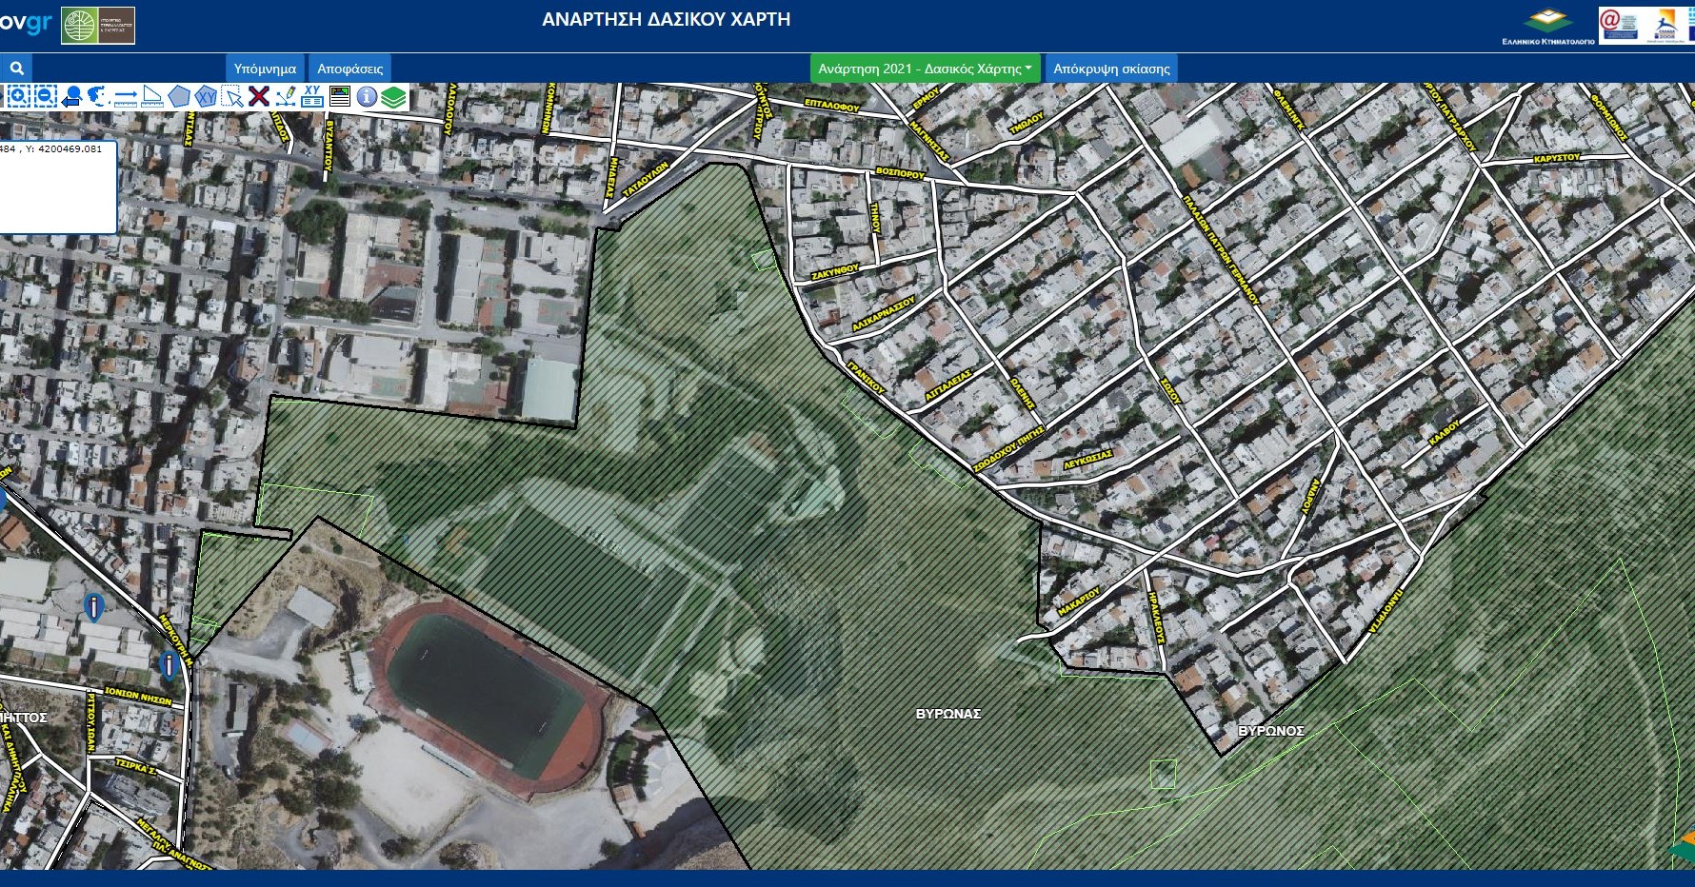Select the draw polygon tool

179,96
